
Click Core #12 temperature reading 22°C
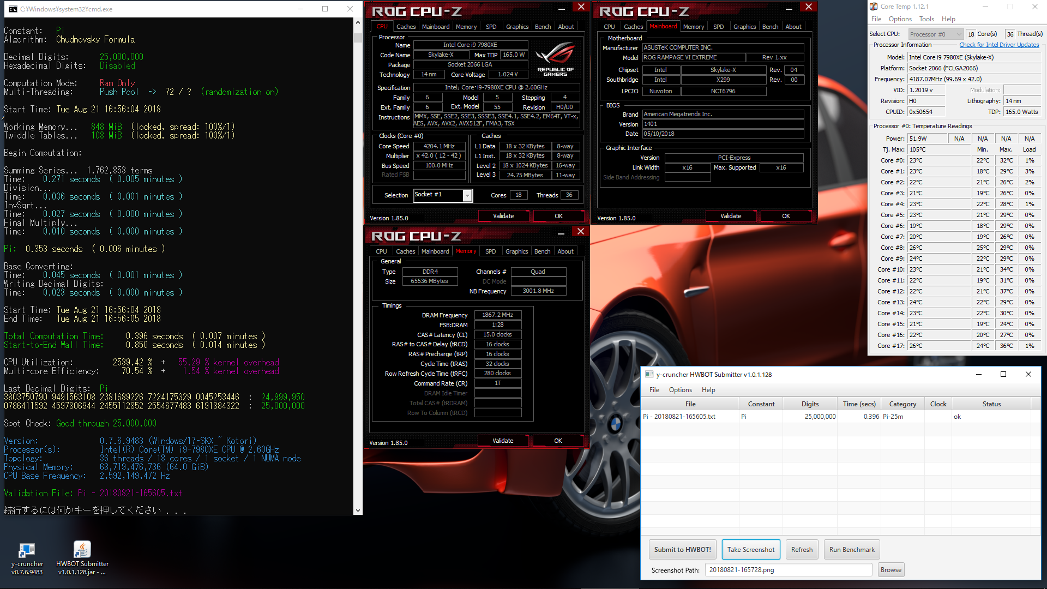tap(938, 291)
